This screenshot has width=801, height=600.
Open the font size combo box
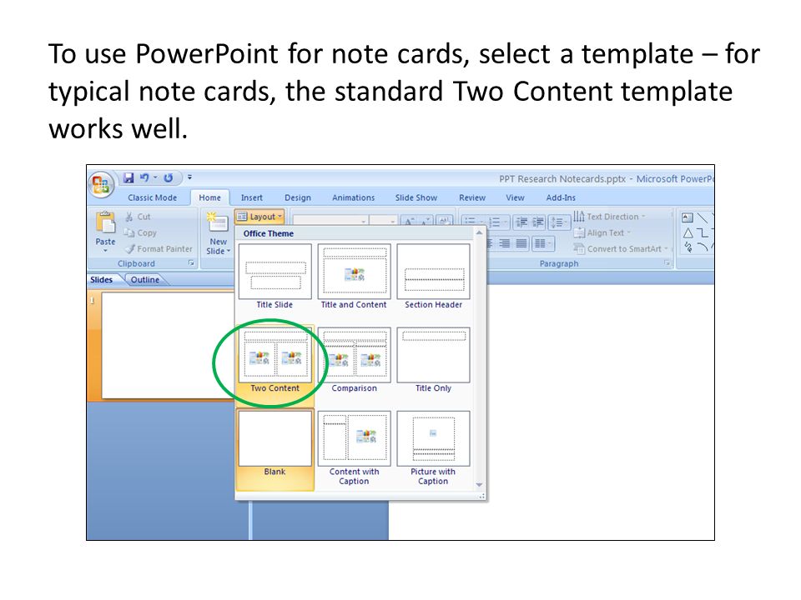point(383,220)
